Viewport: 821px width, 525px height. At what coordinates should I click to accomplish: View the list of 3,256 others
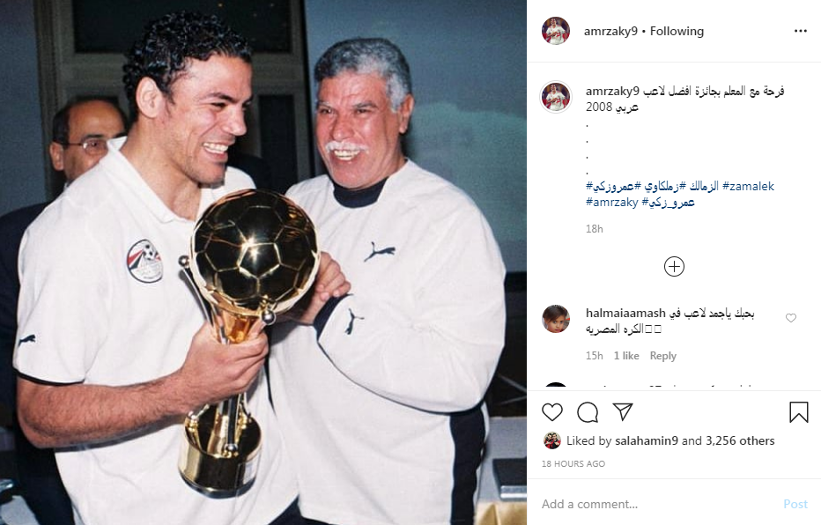point(740,440)
